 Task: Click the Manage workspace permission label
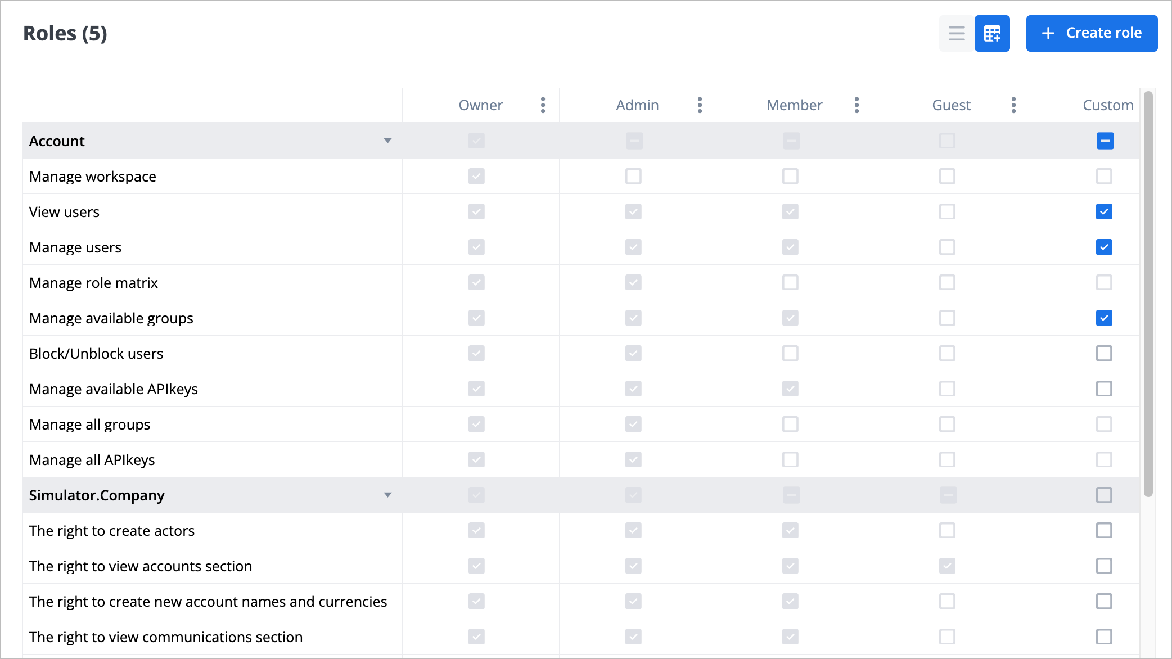[93, 177]
